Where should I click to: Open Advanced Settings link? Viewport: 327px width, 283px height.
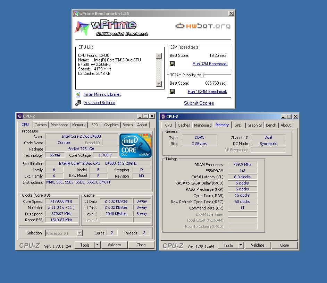(99, 103)
